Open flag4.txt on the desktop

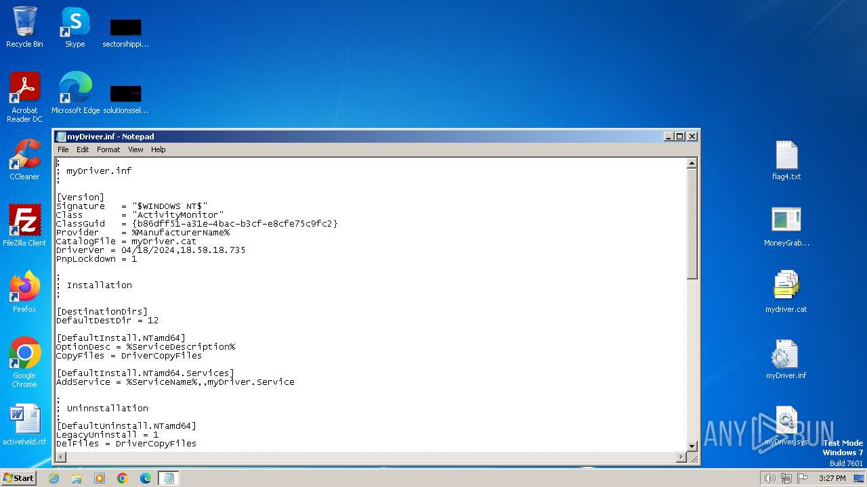point(786,161)
